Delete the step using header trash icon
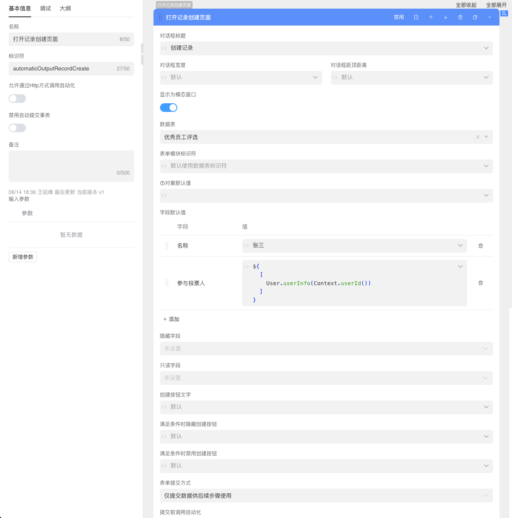This screenshot has width=512, height=518. click(x=460, y=17)
